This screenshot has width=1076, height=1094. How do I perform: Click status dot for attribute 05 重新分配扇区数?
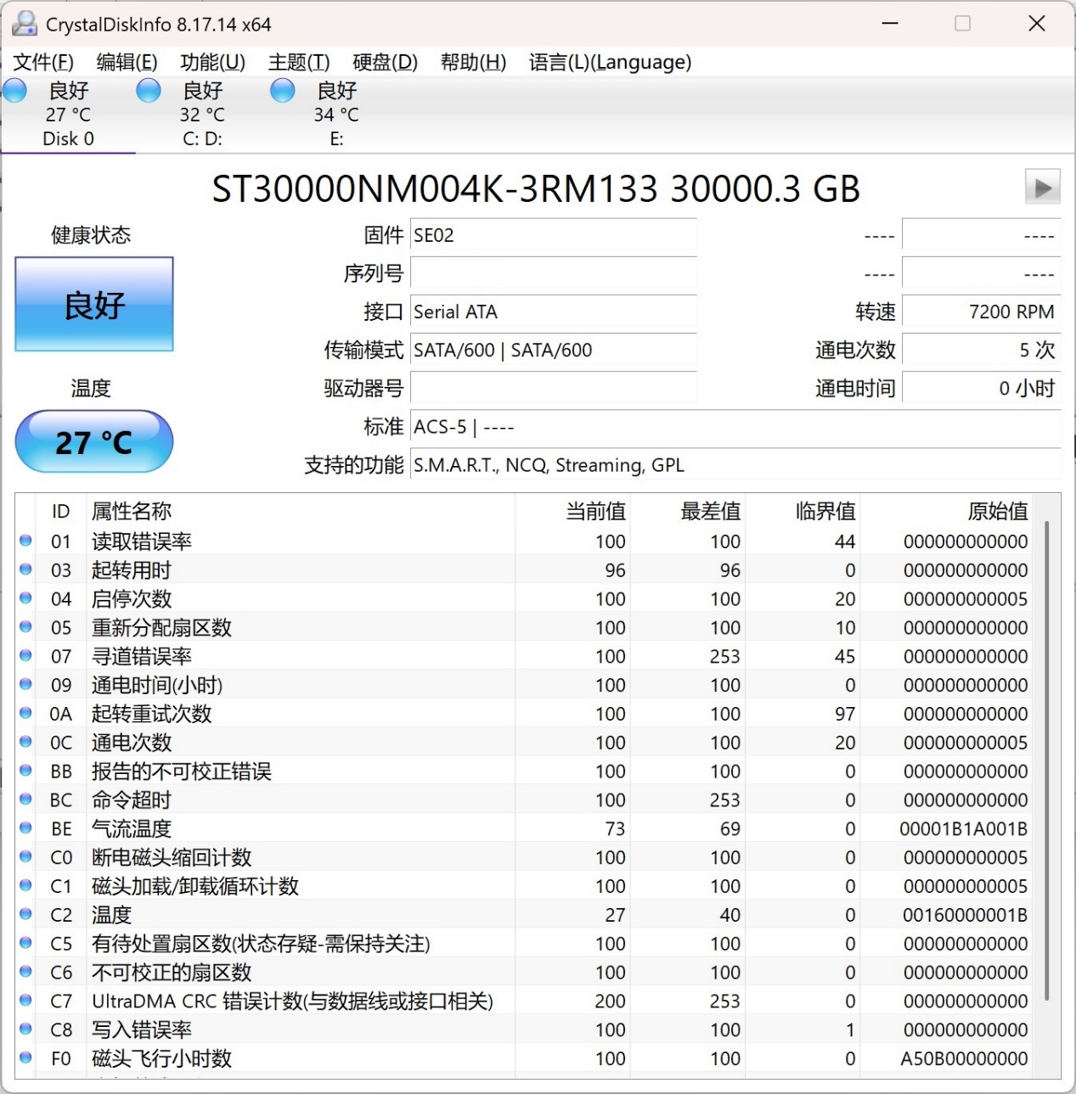pyautogui.click(x=25, y=627)
